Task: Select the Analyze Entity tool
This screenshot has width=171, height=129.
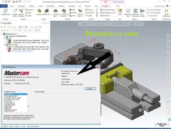Action: (x=15, y=13)
